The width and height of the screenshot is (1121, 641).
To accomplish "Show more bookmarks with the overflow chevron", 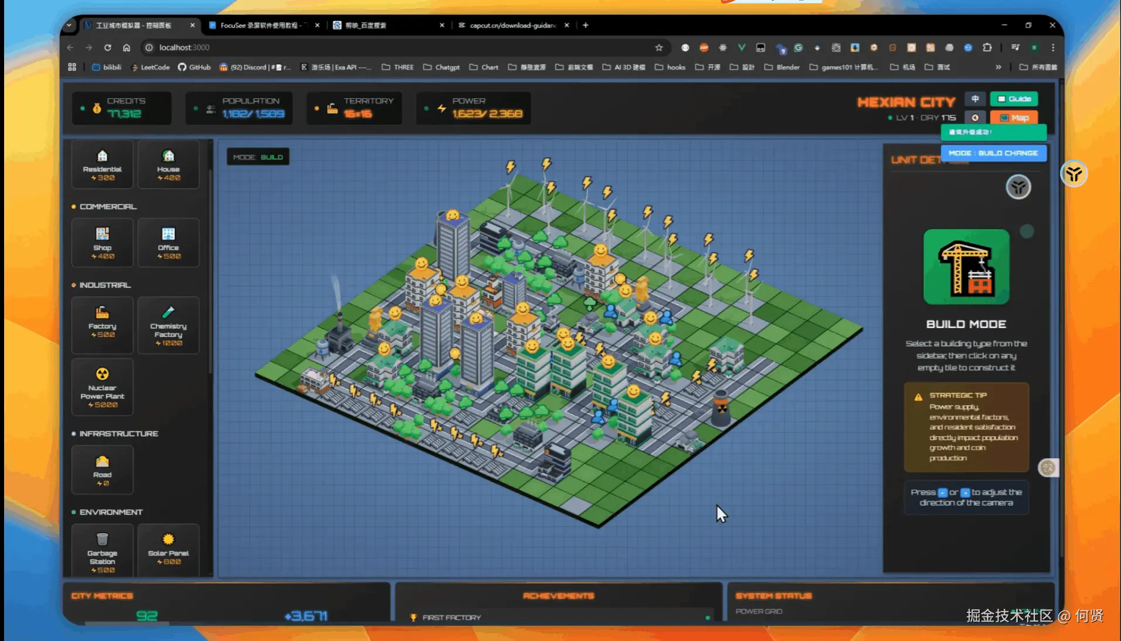I will [998, 67].
